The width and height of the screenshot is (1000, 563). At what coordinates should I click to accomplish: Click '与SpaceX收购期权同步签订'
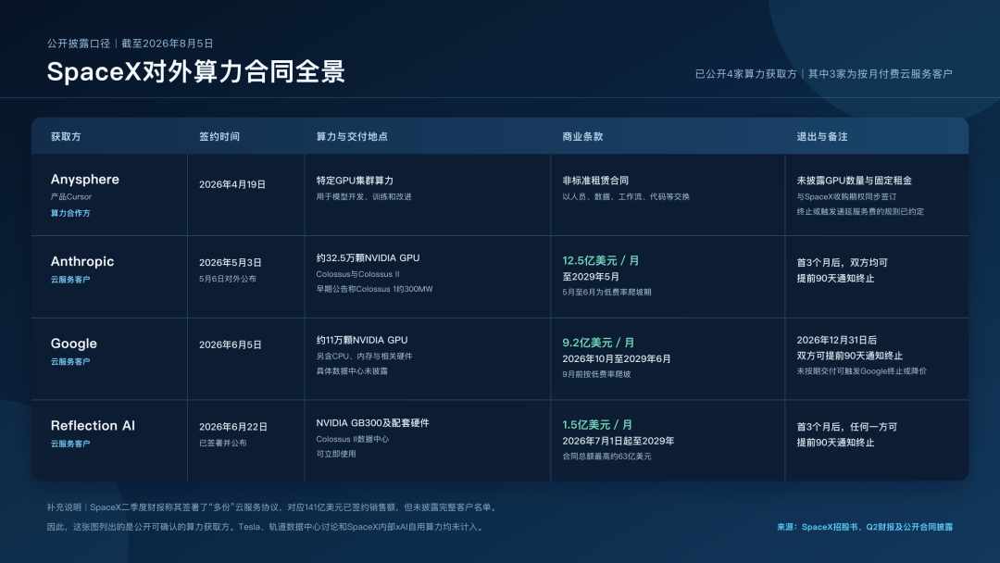click(x=846, y=197)
